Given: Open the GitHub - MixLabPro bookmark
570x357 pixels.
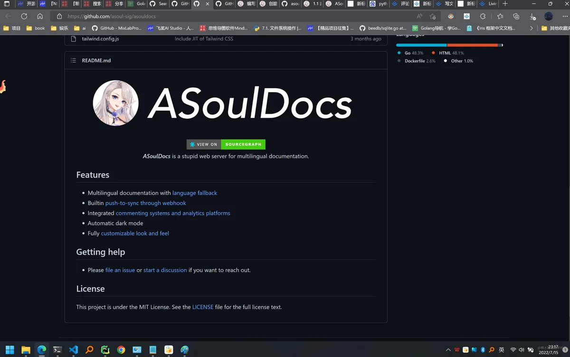Looking at the screenshot, I should (x=117, y=28).
